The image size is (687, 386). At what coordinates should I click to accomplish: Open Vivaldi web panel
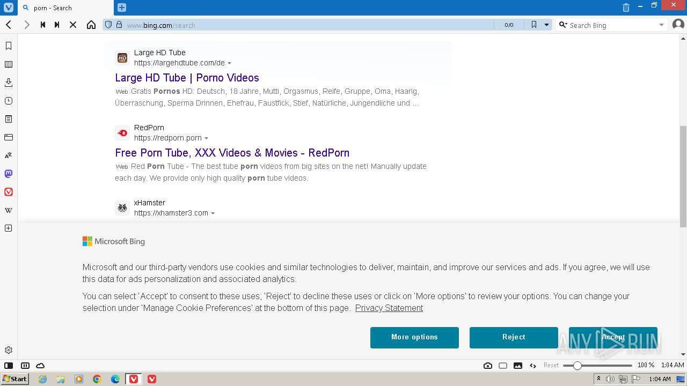(x=9, y=192)
